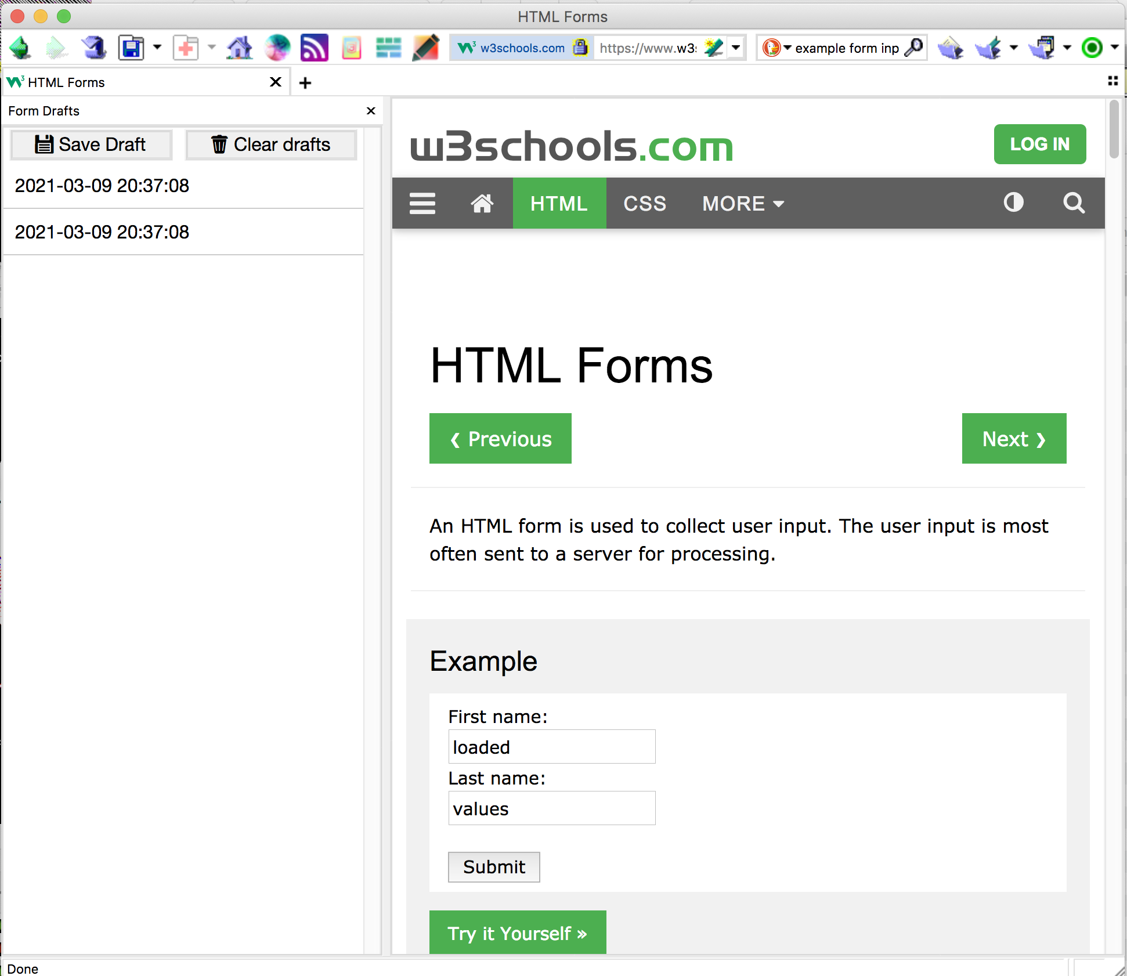The width and height of the screenshot is (1127, 976).
Task: Click the magnifier search icon in search box
Action: (x=914, y=47)
